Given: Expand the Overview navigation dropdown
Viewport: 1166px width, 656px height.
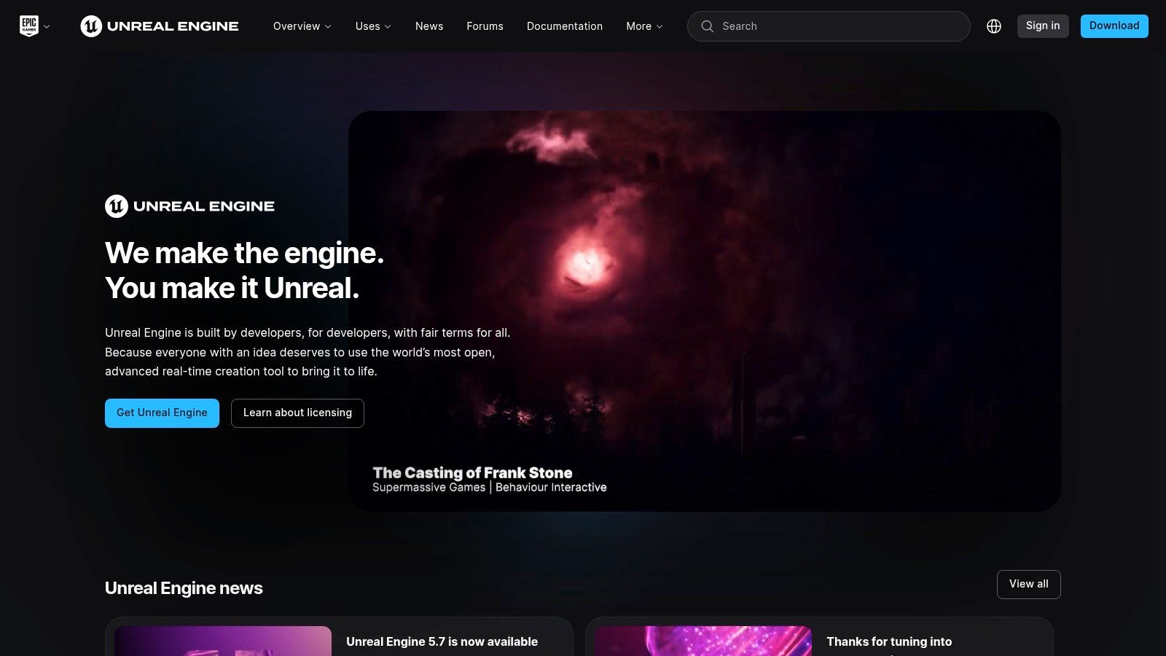Looking at the screenshot, I should click(301, 26).
